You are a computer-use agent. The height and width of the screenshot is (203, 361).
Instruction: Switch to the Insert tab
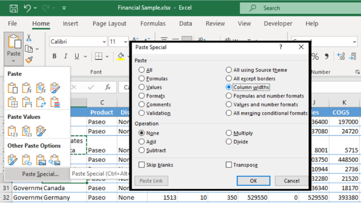(x=70, y=24)
